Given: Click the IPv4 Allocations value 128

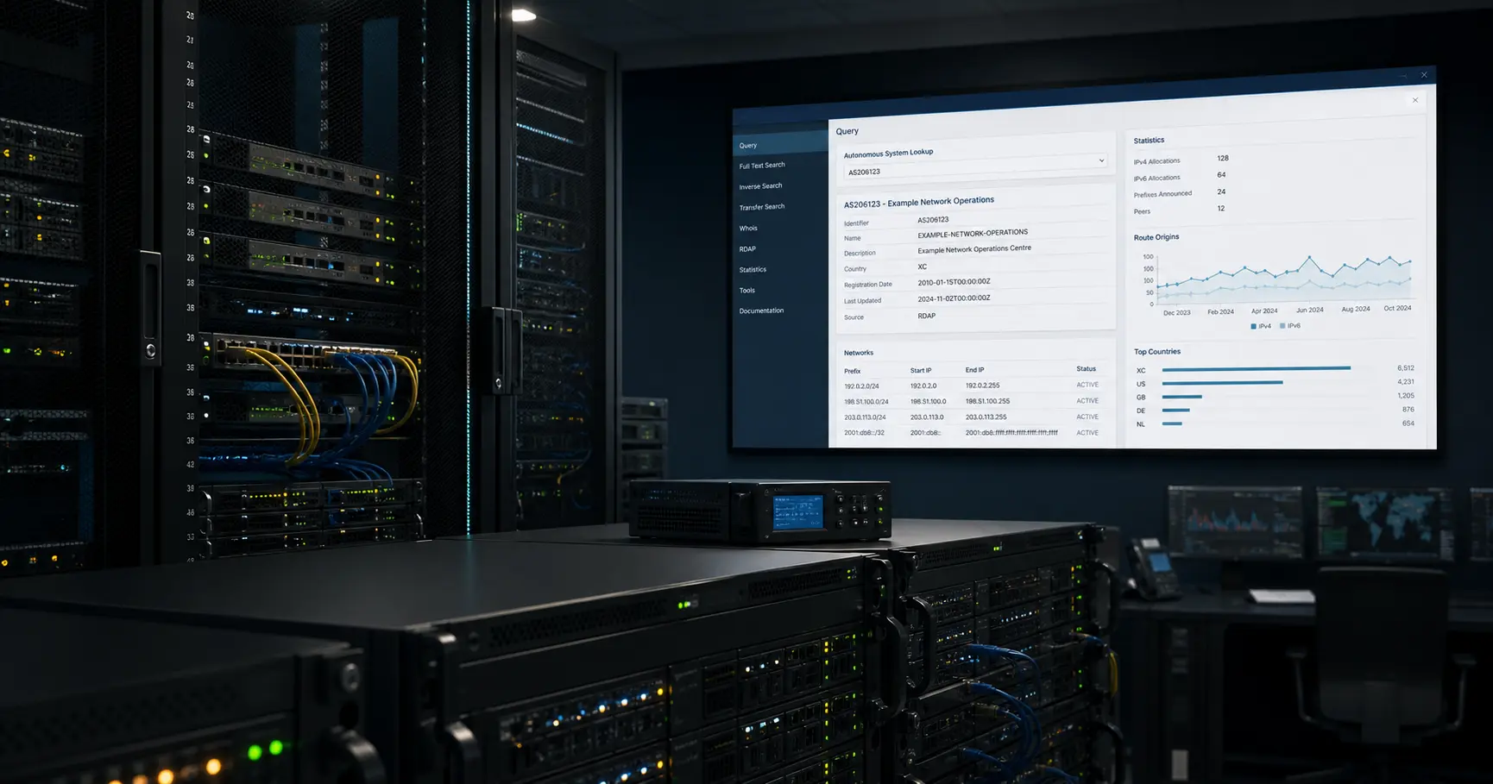Looking at the screenshot, I should (x=1223, y=158).
